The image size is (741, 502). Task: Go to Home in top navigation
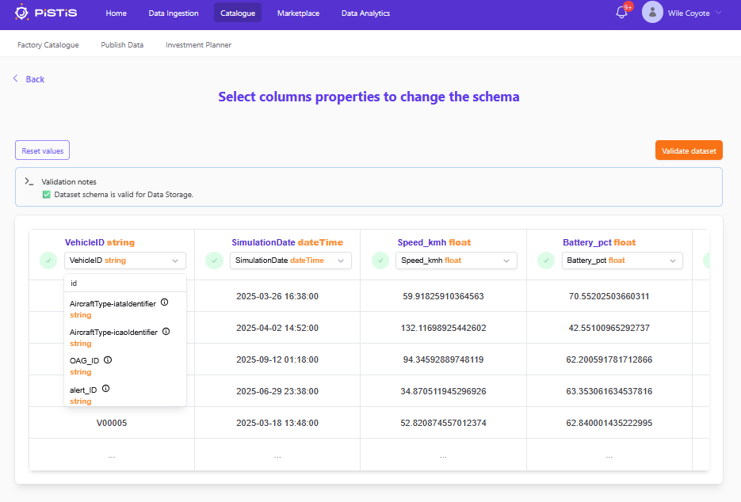pyautogui.click(x=116, y=13)
